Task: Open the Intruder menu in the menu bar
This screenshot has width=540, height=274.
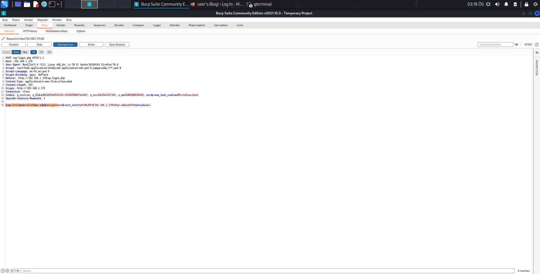Action: tap(28, 20)
